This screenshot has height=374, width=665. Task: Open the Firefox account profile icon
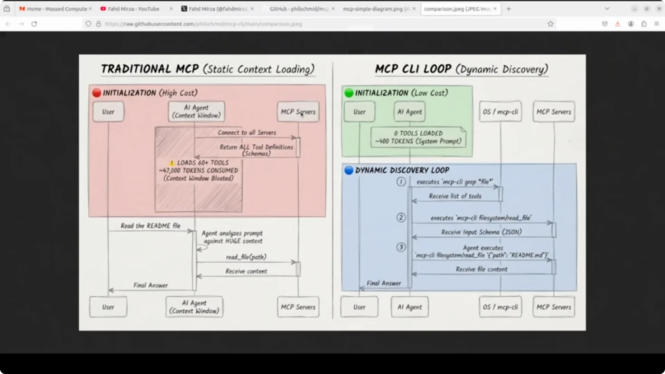[631, 24]
